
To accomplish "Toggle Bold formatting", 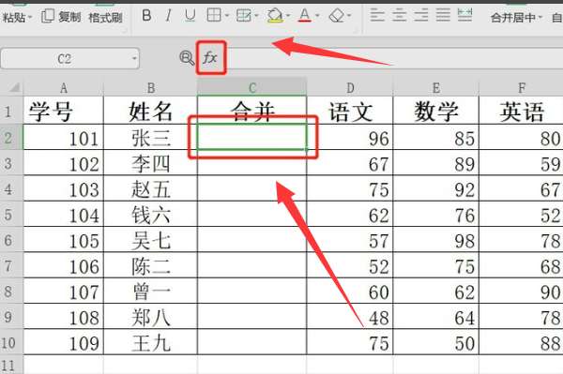I will click(x=146, y=15).
